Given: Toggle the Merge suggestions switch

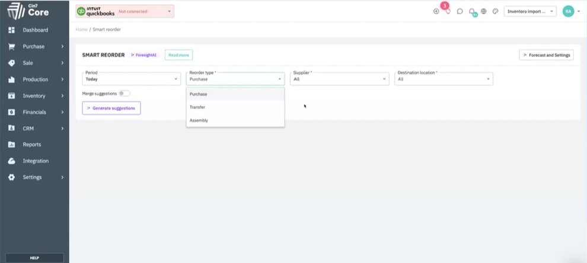Looking at the screenshot, I should click(x=124, y=94).
